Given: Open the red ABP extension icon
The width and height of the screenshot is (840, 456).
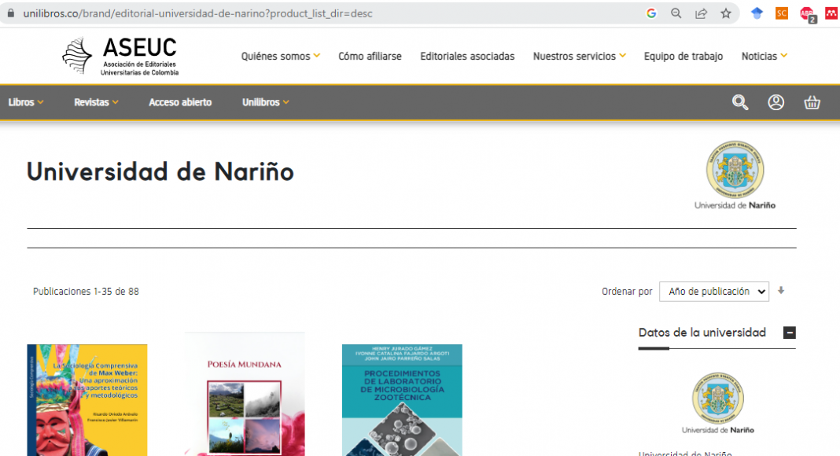Looking at the screenshot, I should [x=807, y=14].
